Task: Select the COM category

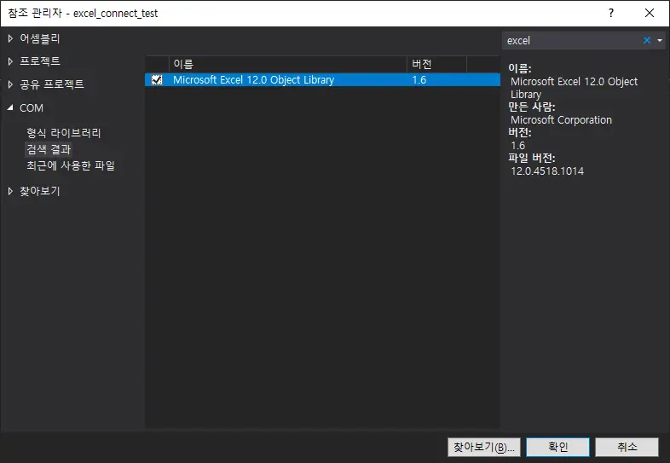Action: 32,107
